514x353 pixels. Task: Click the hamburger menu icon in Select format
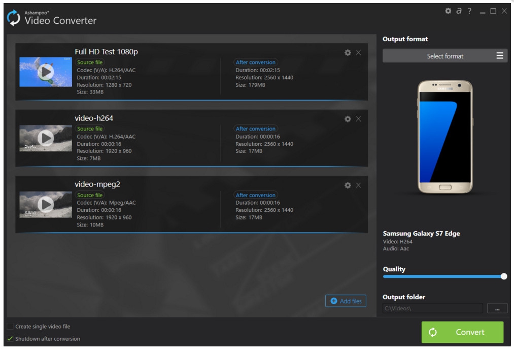coord(500,56)
